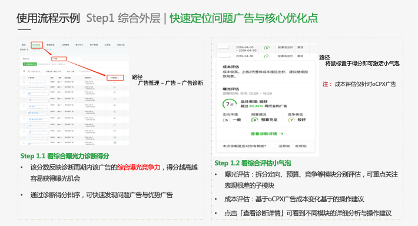Click the 竞争表现 score 7 gauge
Image resolution: width=418 pixels, height=226 pixels.
291,120
